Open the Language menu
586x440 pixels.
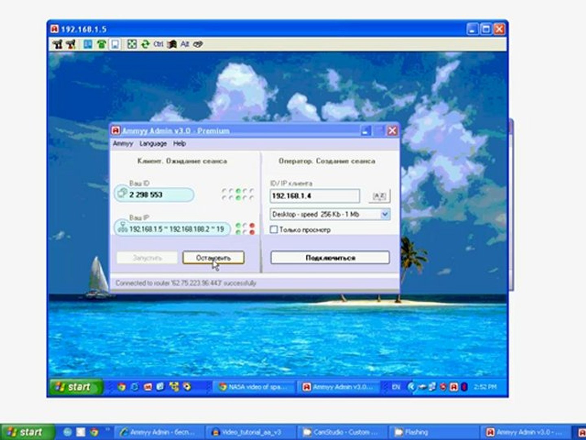[x=153, y=143]
